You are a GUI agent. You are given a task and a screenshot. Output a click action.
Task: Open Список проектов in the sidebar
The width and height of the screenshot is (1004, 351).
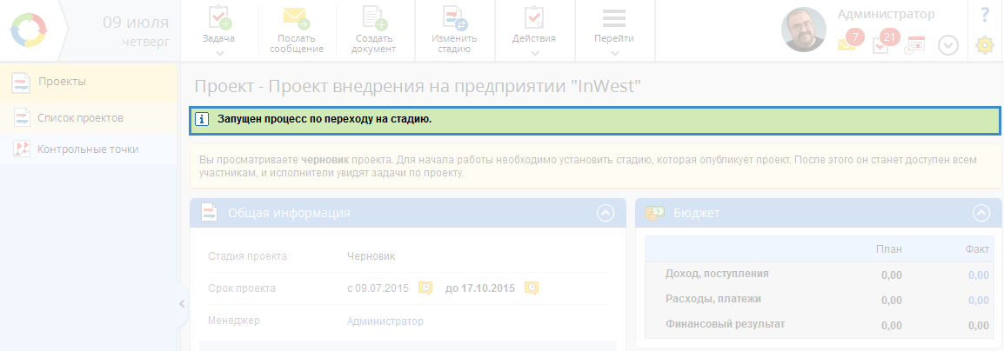(80, 117)
